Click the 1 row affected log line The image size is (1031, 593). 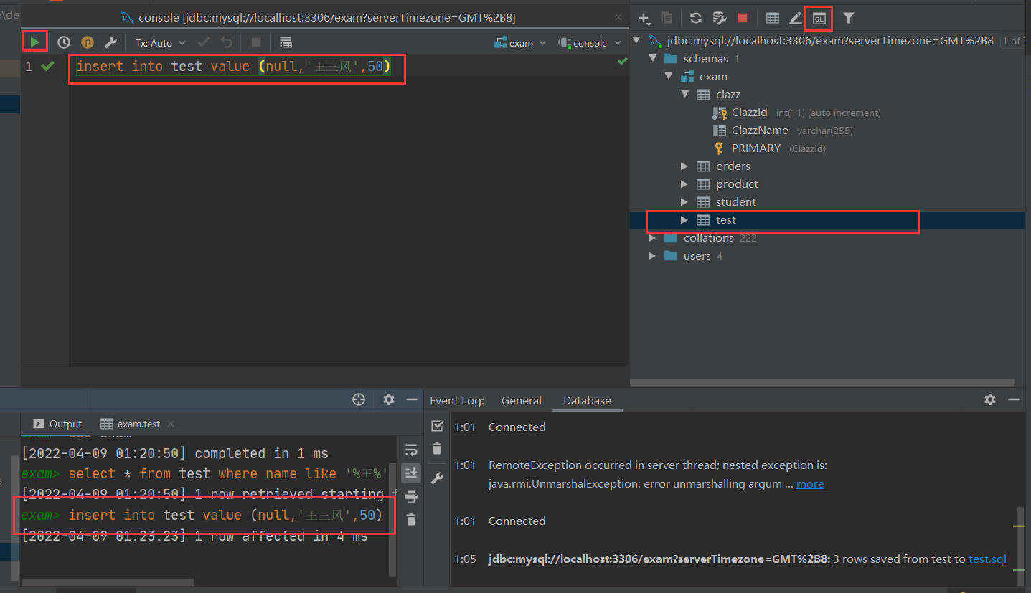(194, 536)
